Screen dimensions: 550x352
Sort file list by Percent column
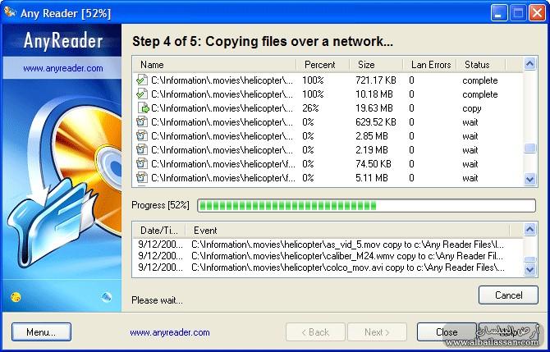click(x=323, y=65)
